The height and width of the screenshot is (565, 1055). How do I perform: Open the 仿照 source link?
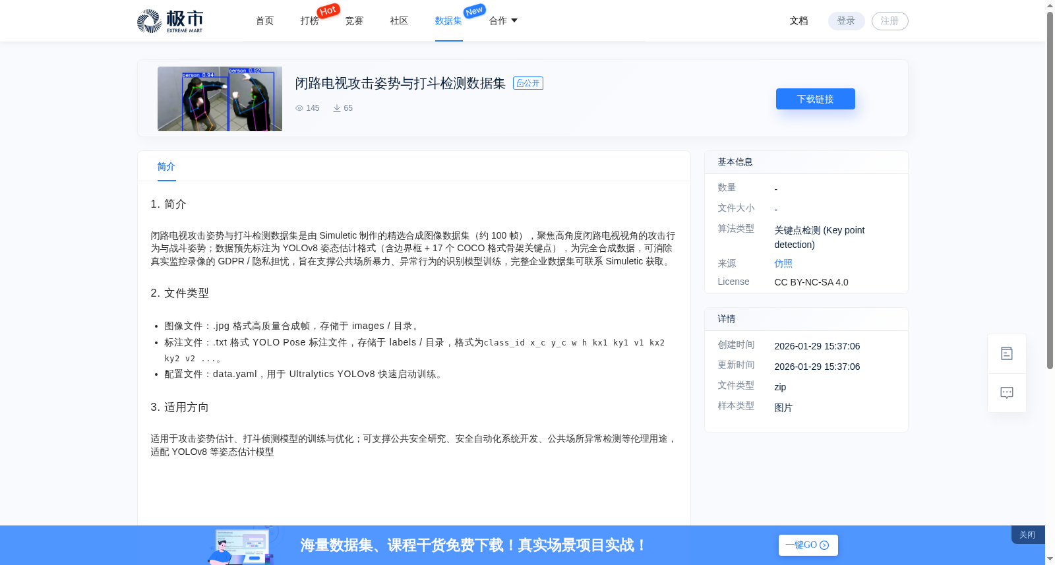click(x=783, y=263)
